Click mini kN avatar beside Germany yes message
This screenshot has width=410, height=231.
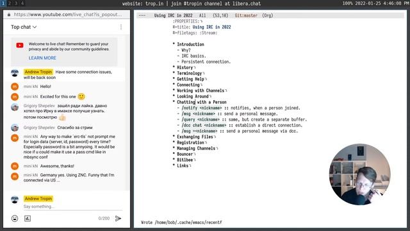coord(15,176)
